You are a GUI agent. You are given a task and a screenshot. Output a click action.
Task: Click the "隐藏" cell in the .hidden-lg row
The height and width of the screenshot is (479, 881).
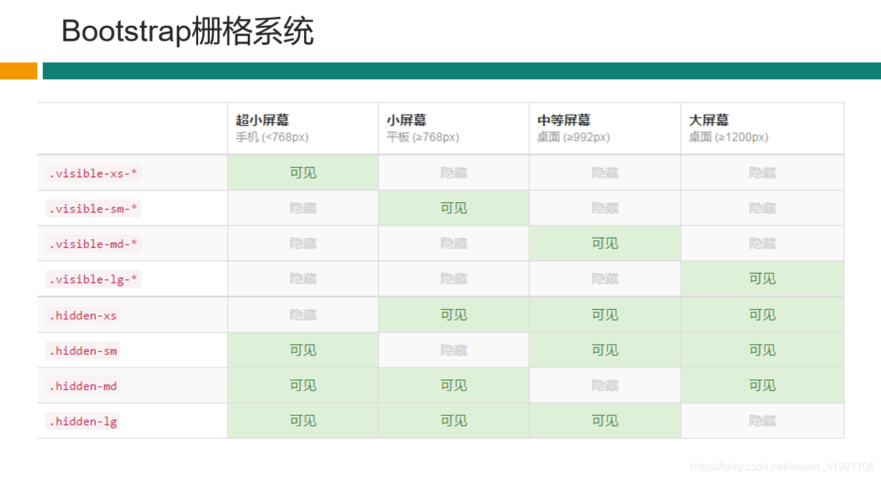tap(762, 421)
